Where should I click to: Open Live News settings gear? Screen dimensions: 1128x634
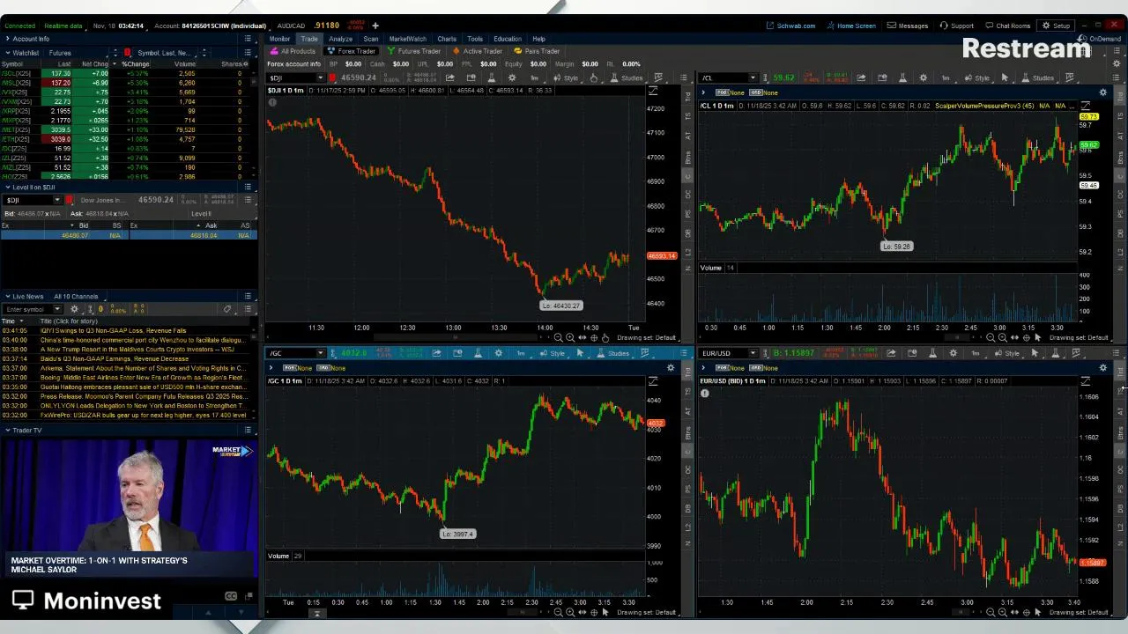(74, 309)
